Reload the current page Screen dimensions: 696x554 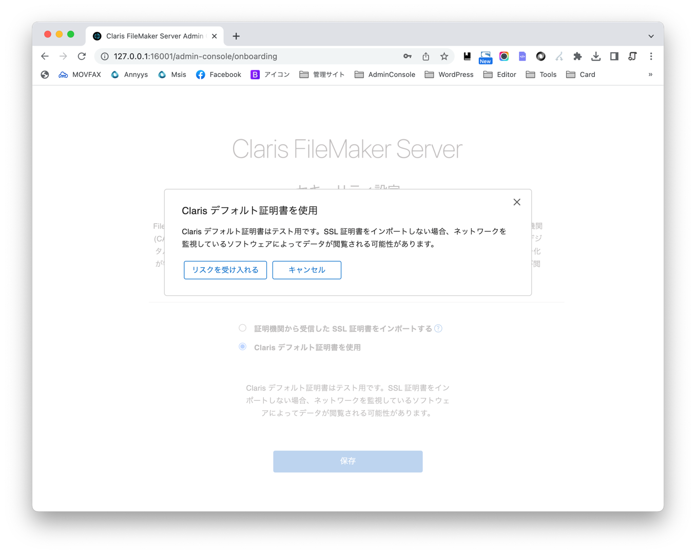pyautogui.click(x=82, y=56)
